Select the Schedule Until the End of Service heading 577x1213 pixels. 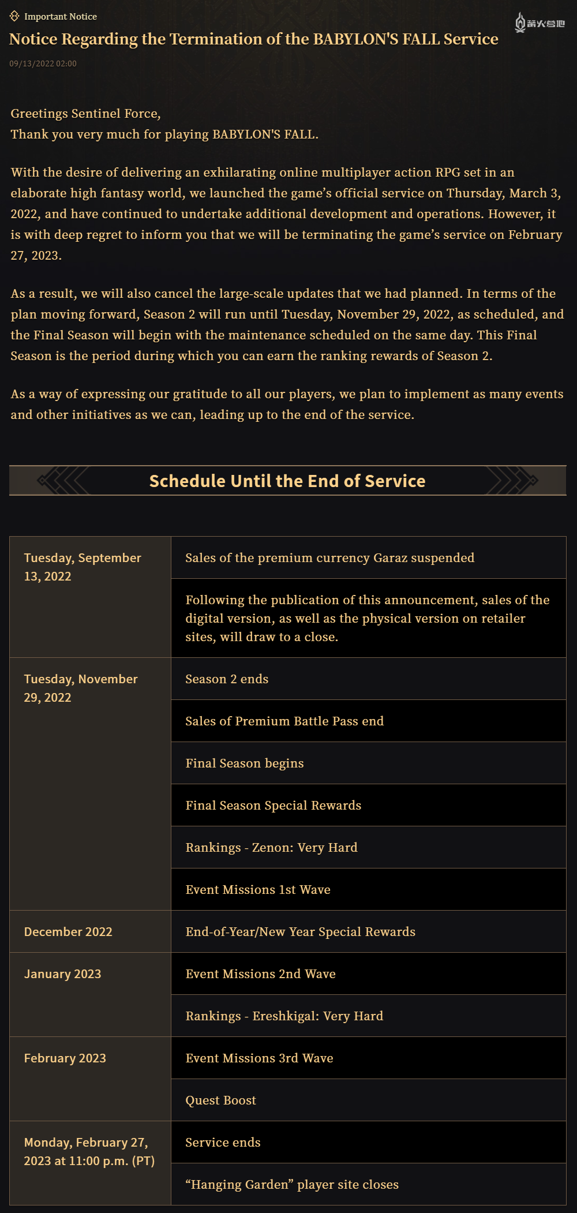coord(287,481)
